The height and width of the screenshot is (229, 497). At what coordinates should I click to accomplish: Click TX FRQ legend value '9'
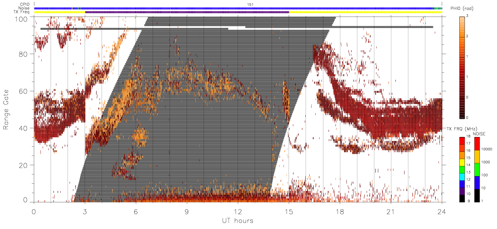(469, 201)
